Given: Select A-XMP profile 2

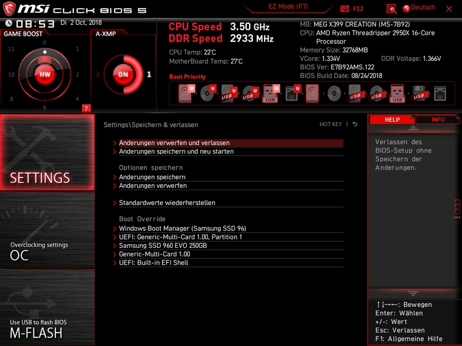Looking at the screenshot, I should pyautogui.click(x=97, y=74).
